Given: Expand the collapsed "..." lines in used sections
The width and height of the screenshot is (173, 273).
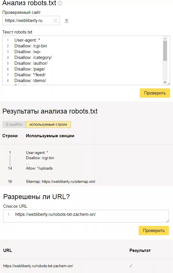Looking at the screenshot, I should click(x=28, y=163).
